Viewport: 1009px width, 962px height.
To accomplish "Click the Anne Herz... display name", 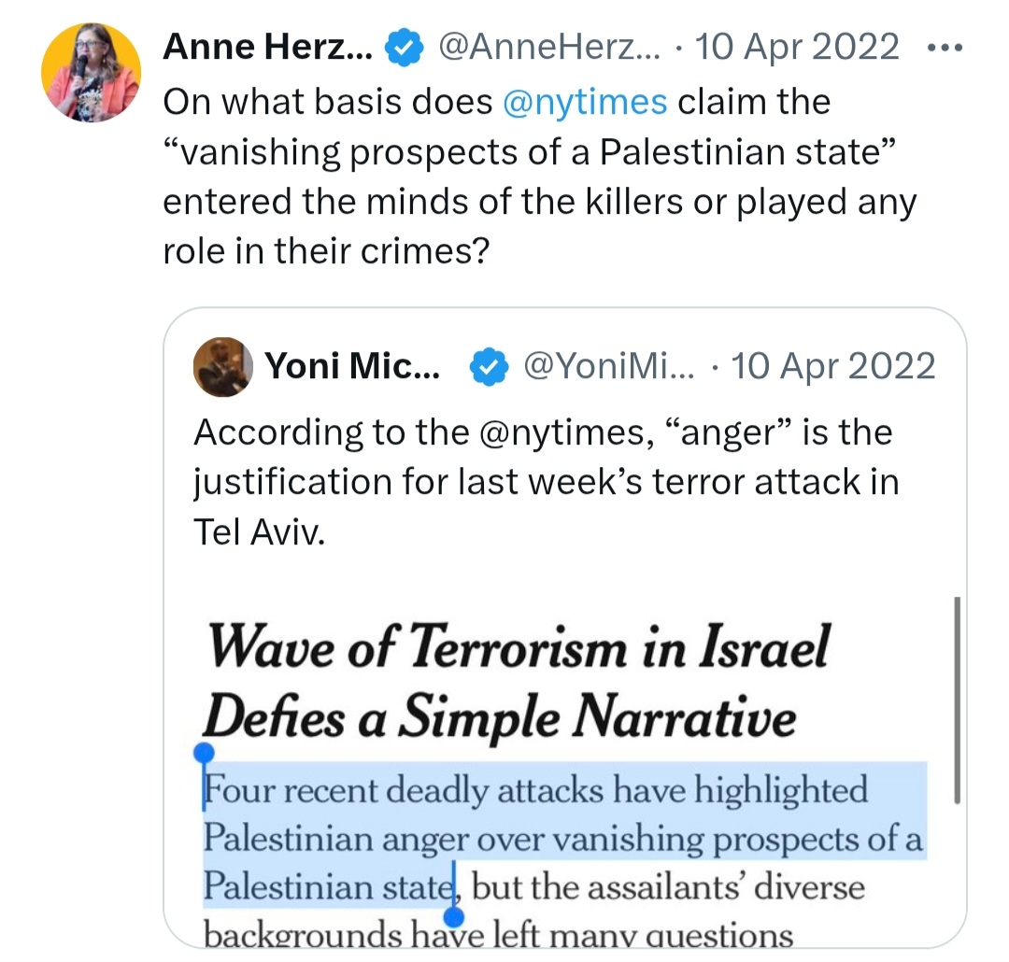I will 267,47.
